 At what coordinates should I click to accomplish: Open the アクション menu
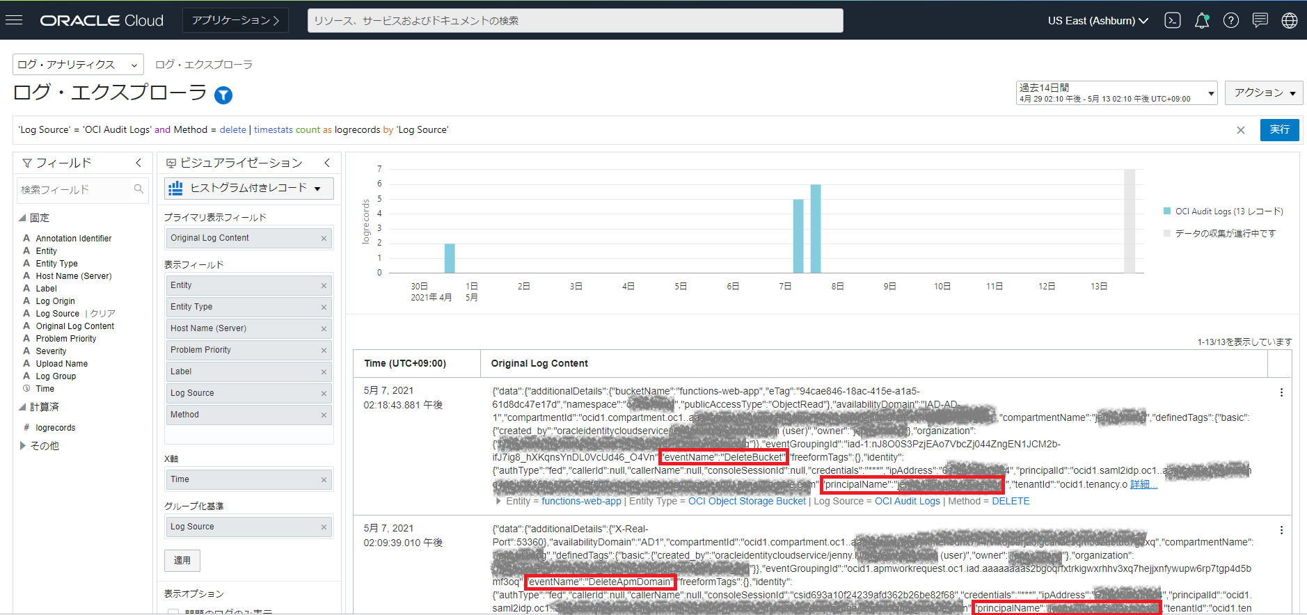pos(1264,93)
